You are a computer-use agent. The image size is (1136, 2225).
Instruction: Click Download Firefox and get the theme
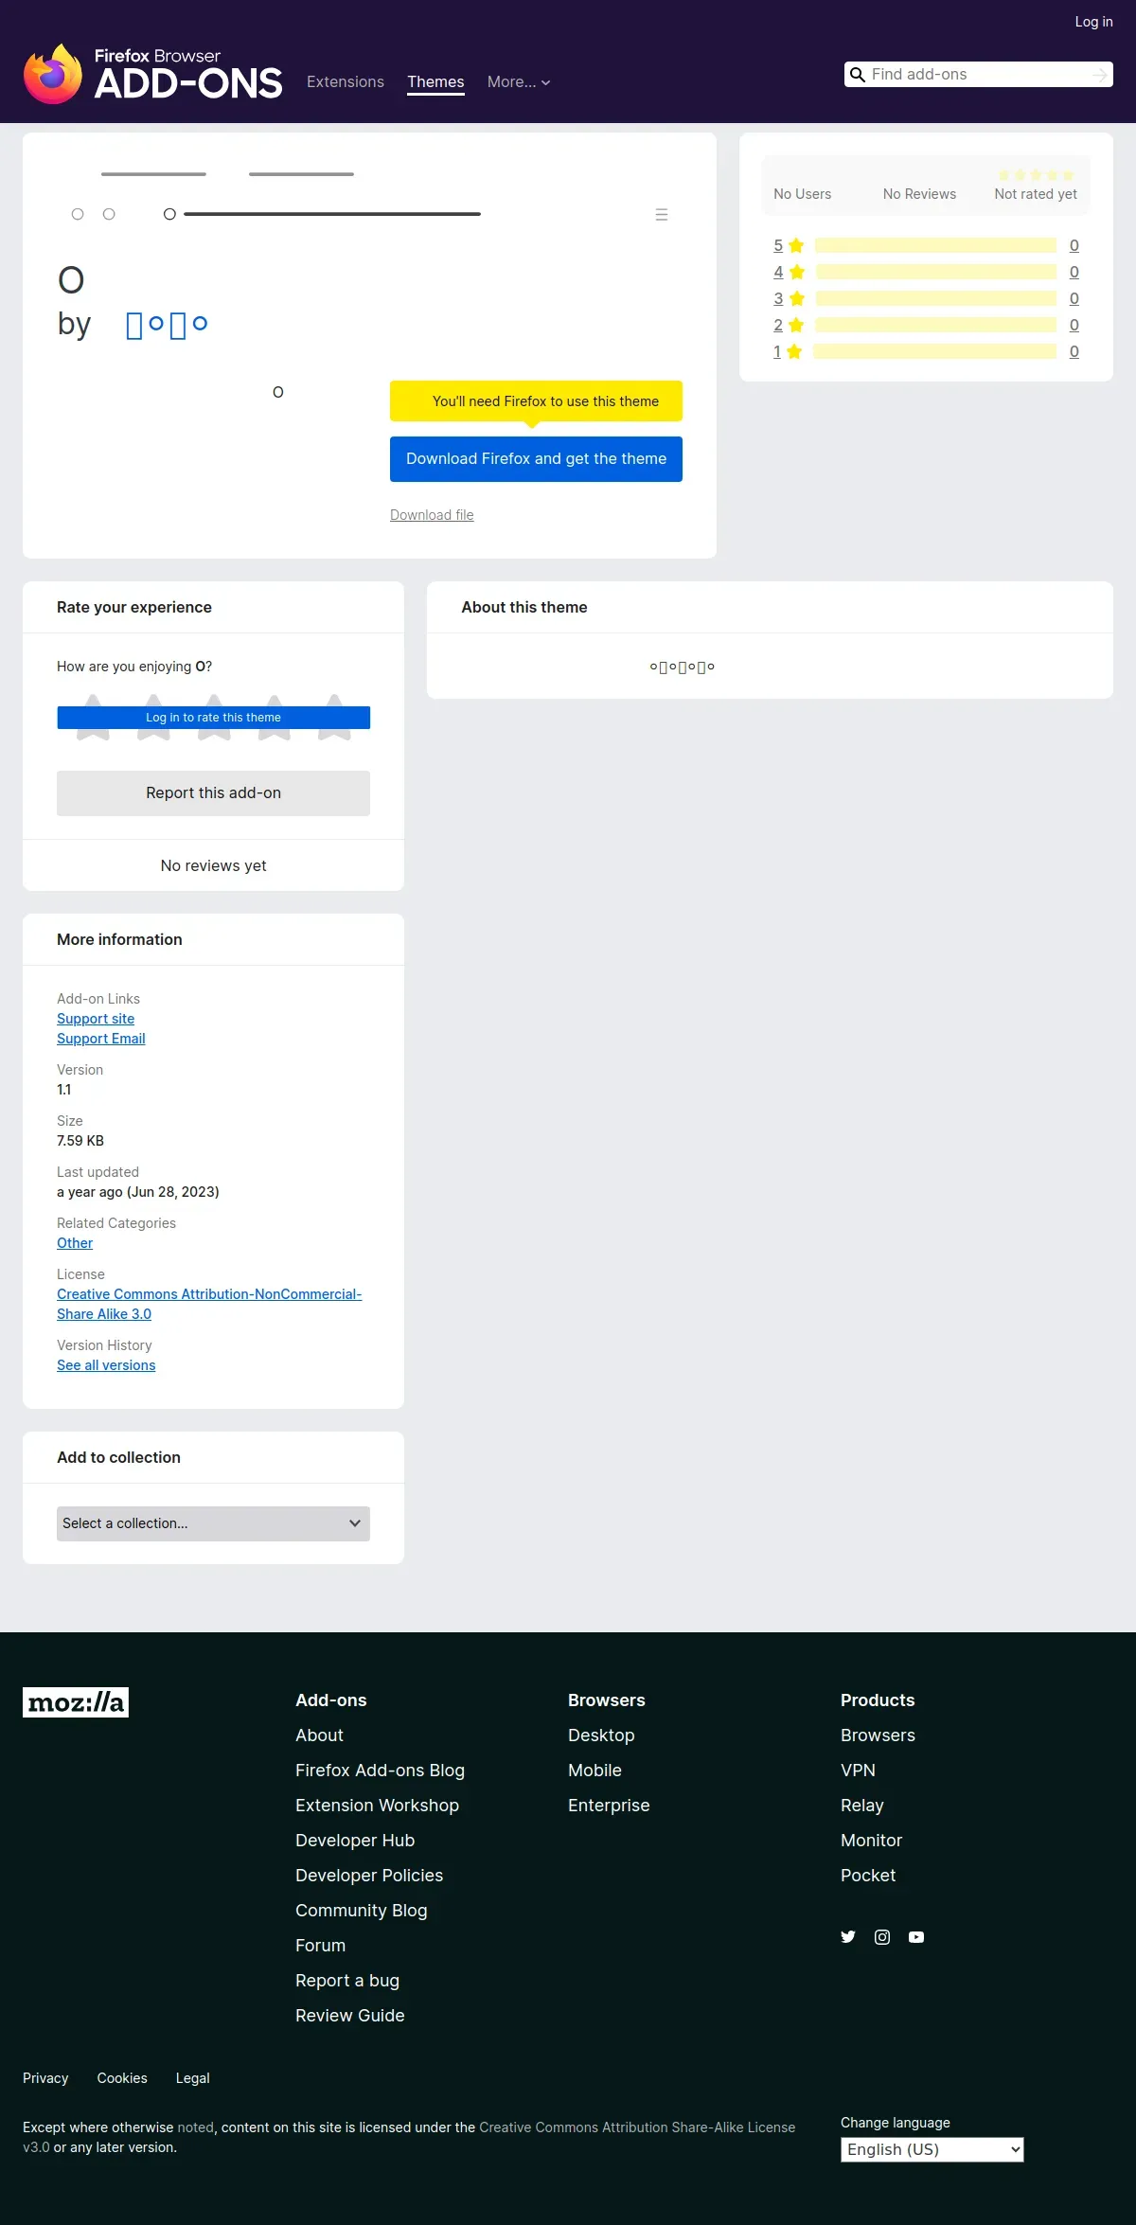(536, 459)
